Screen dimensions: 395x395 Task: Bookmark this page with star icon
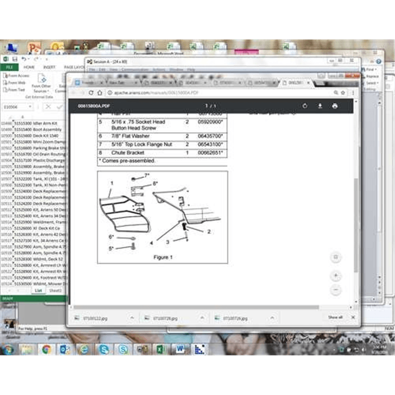point(344,93)
